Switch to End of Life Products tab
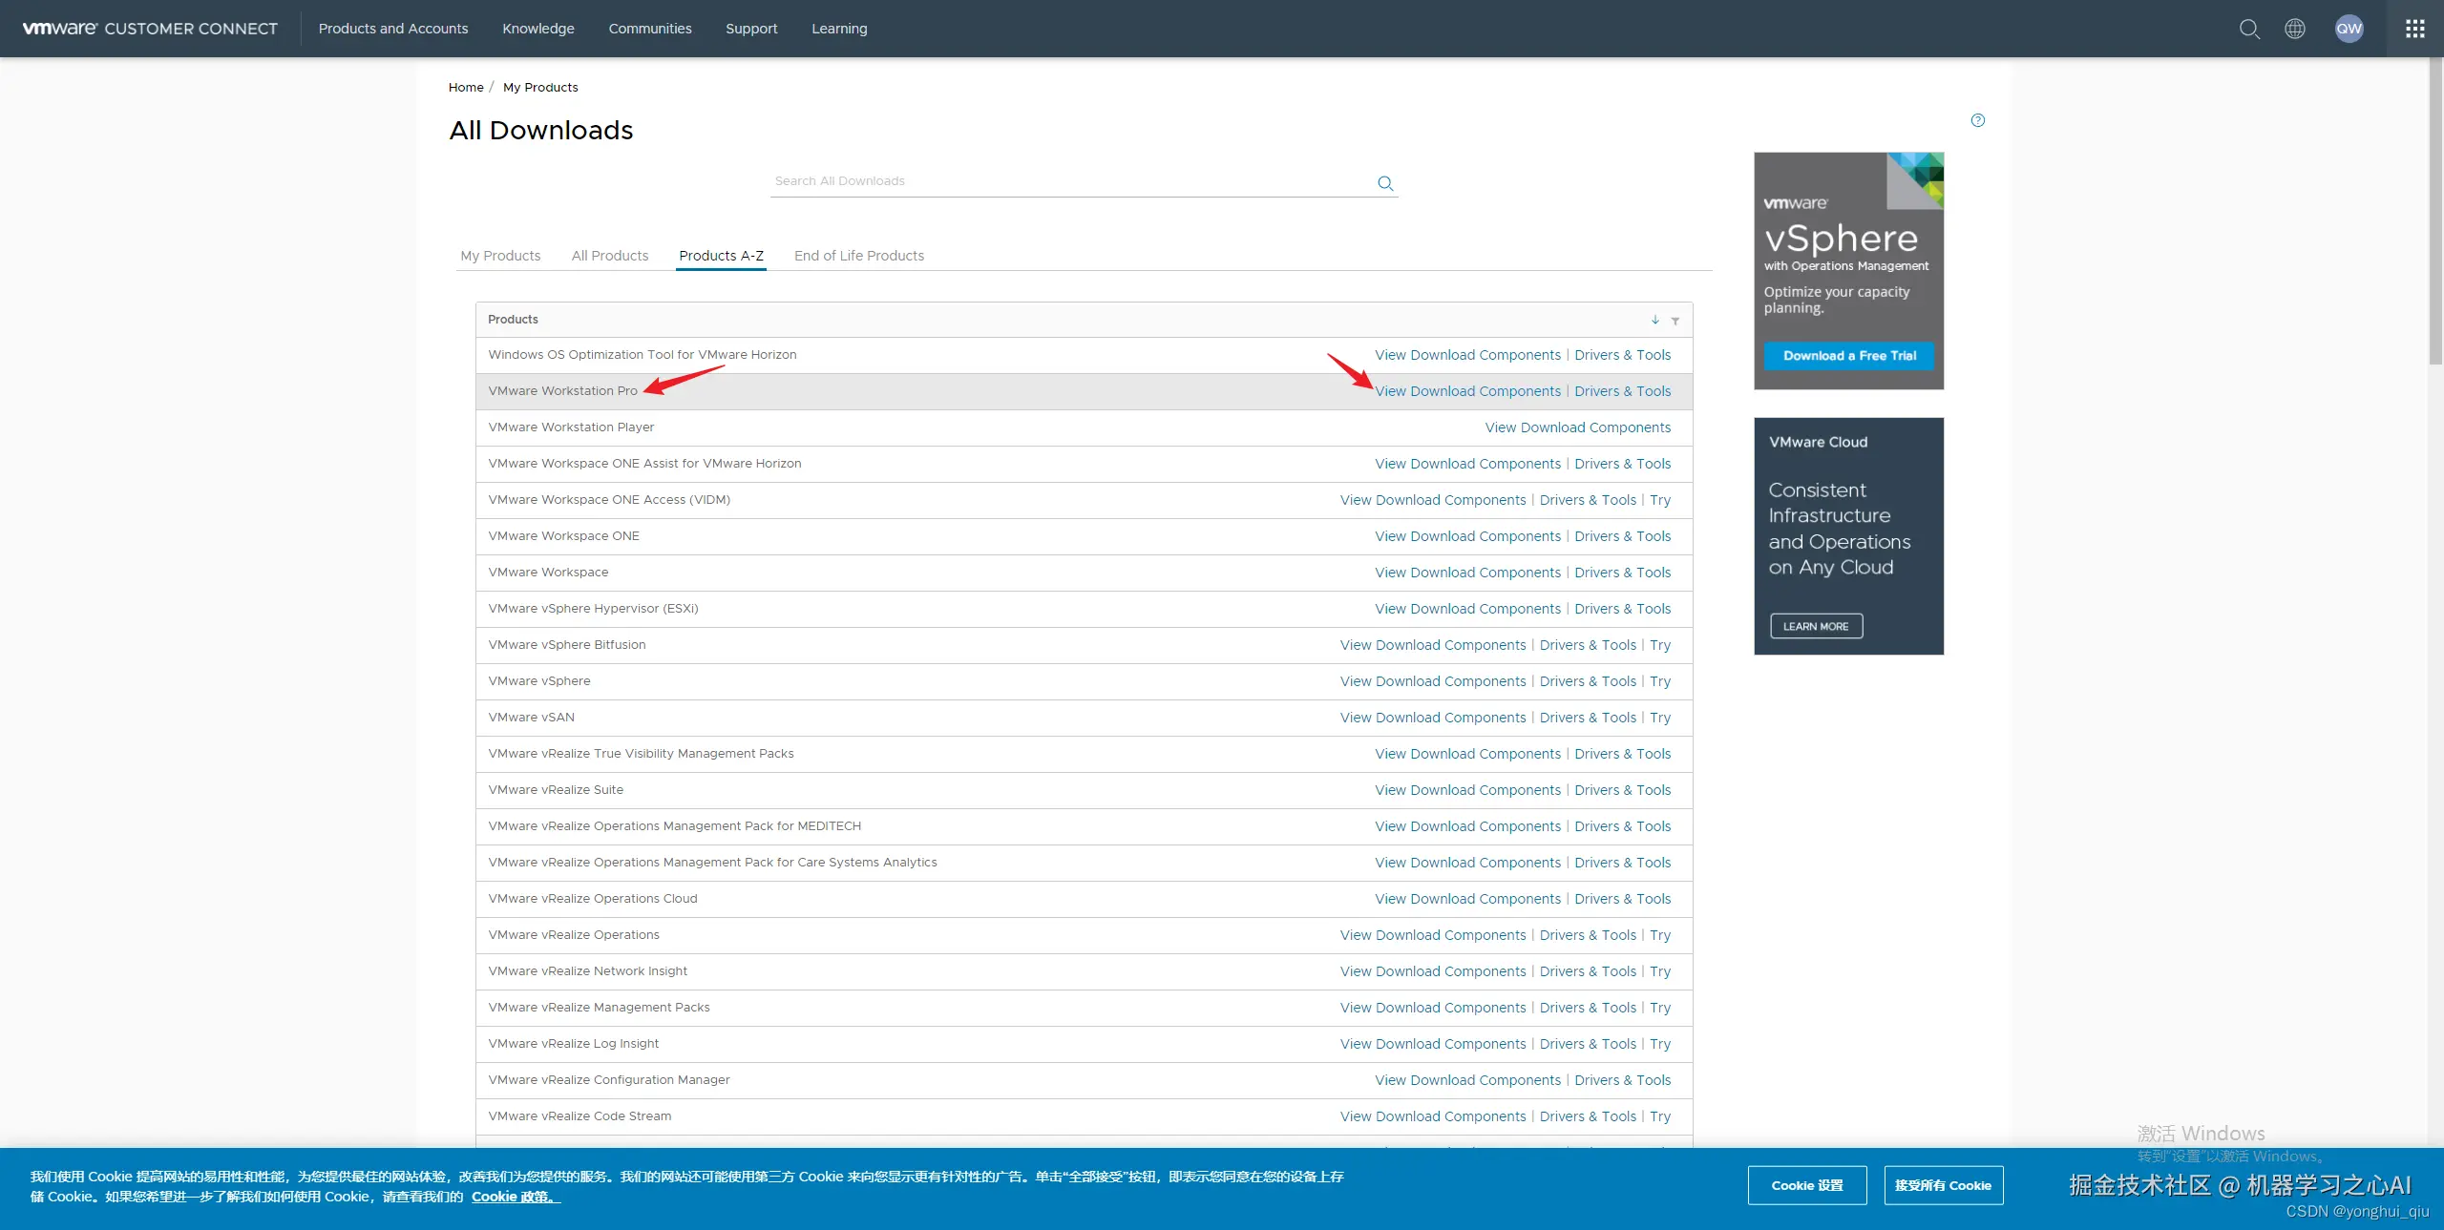2444x1230 pixels. pyautogui.click(x=858, y=256)
